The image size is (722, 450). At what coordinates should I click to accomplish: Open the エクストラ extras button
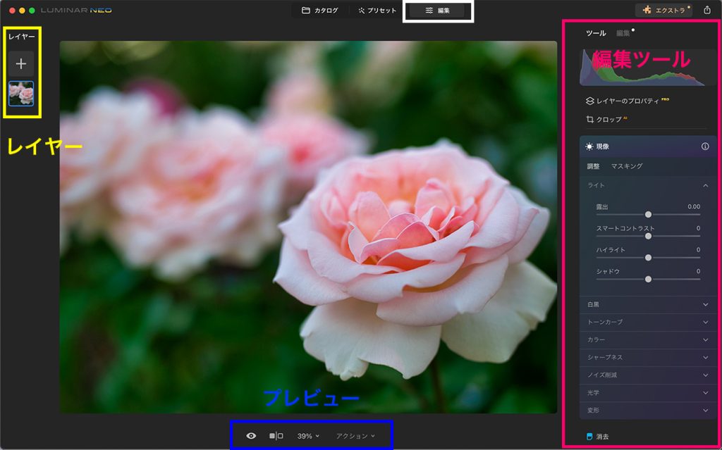pos(663,10)
